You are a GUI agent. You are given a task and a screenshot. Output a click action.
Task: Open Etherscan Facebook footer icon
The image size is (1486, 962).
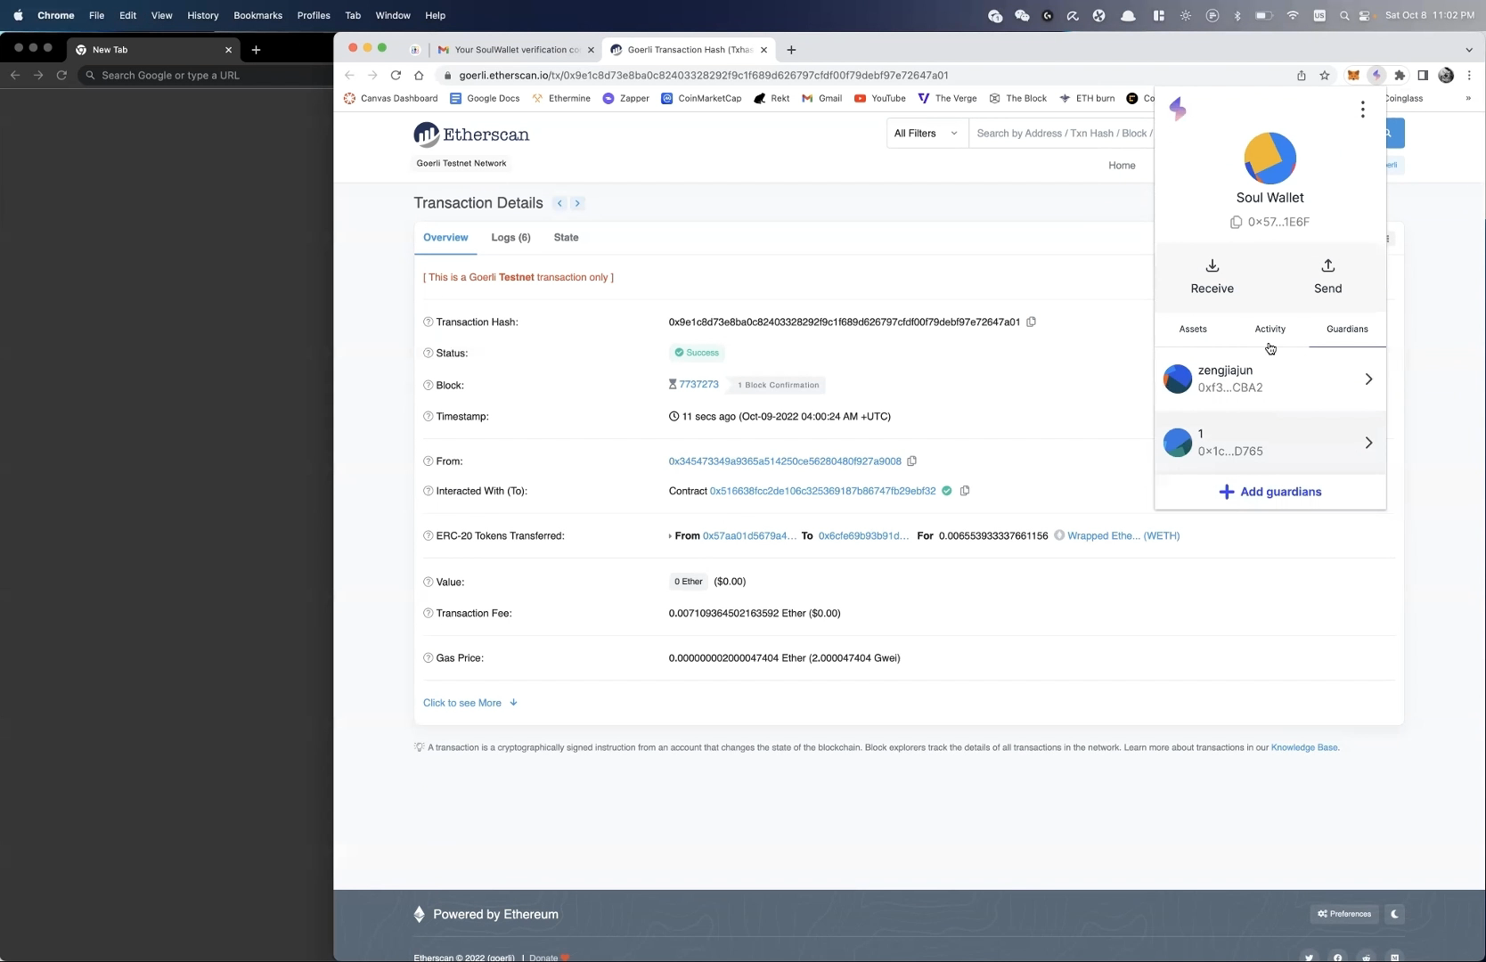(x=1337, y=958)
